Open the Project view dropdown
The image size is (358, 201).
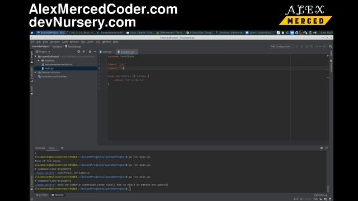(x=43, y=52)
